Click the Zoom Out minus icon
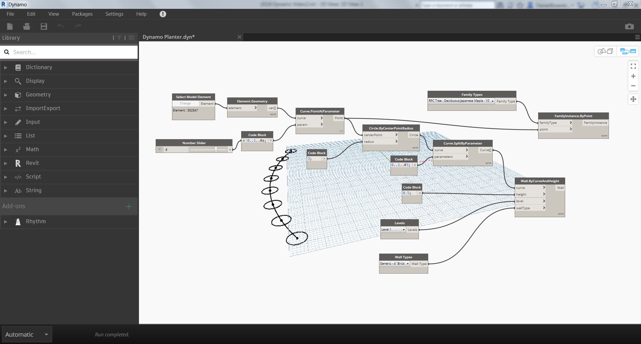Image resolution: width=641 pixels, height=344 pixels. (x=633, y=86)
